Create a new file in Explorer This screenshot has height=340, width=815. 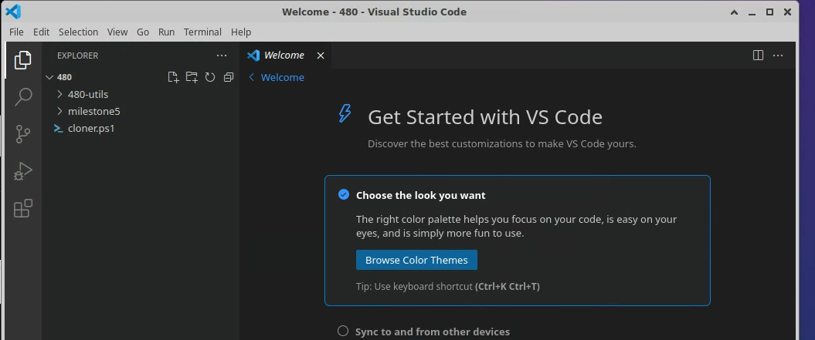(173, 77)
